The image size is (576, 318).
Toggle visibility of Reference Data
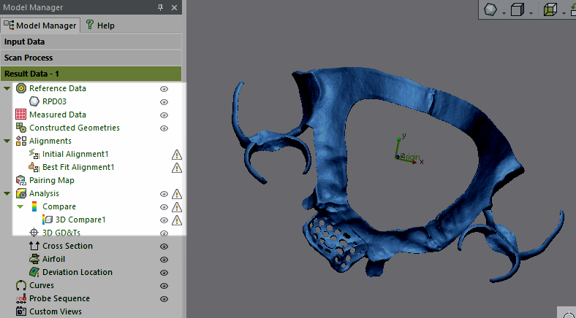pos(164,89)
